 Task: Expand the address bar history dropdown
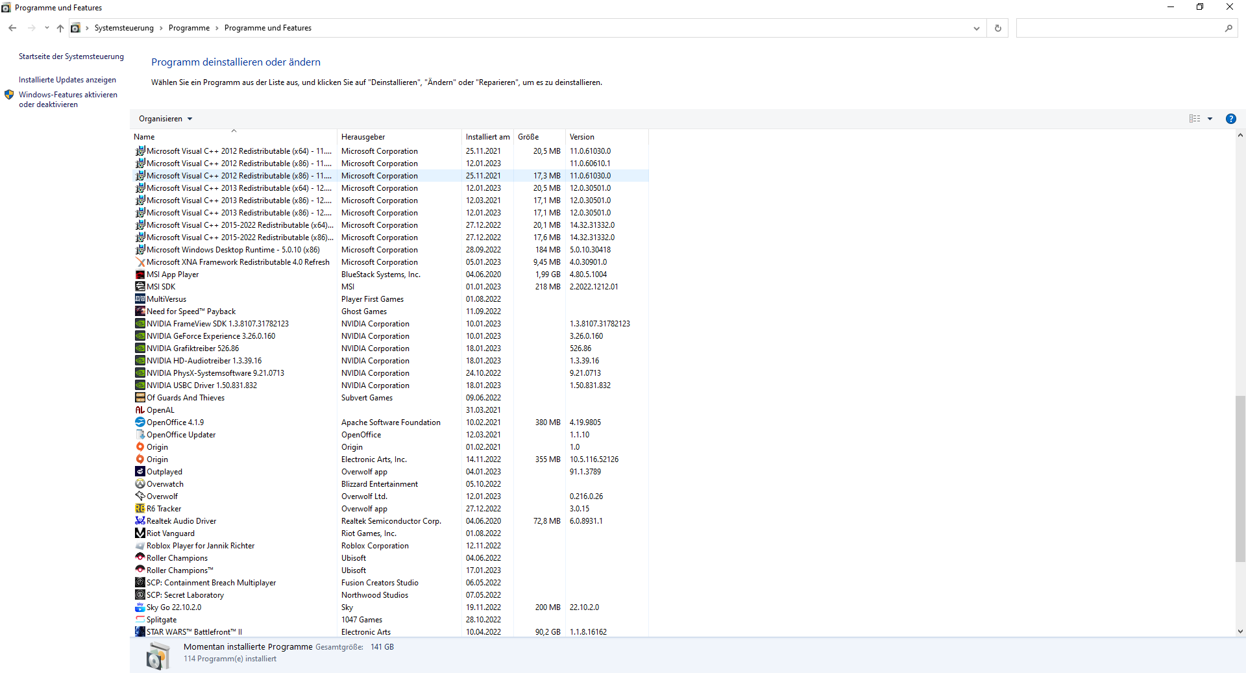click(976, 28)
